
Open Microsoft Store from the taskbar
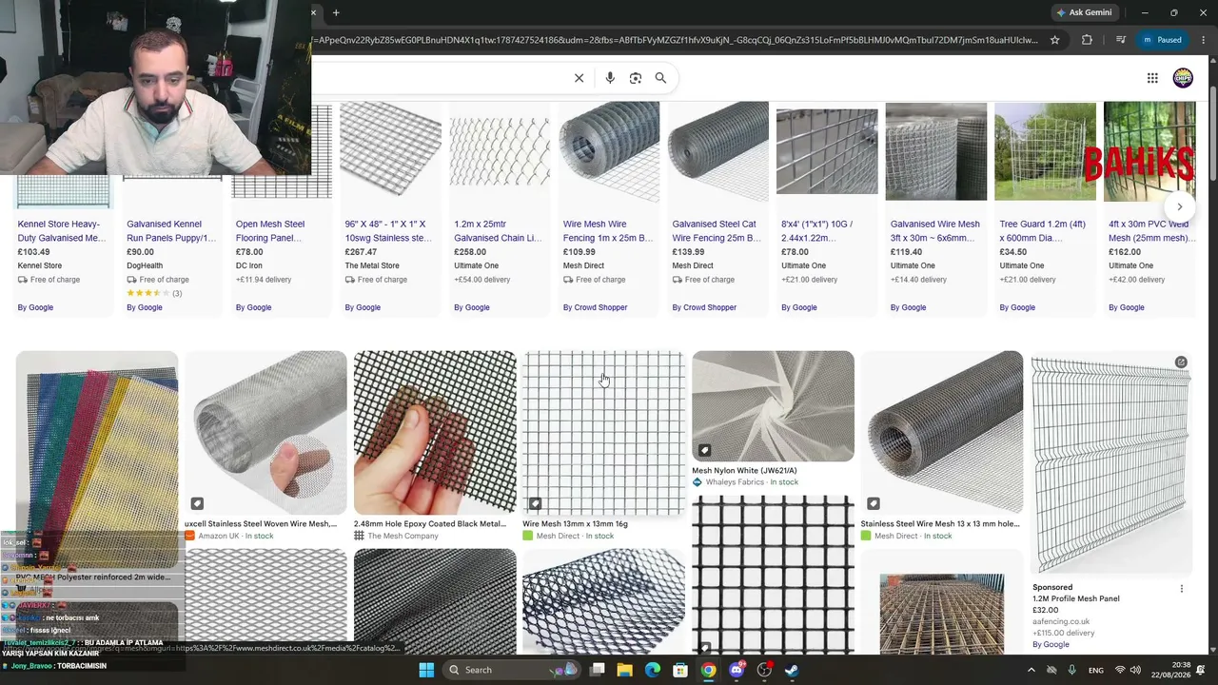point(680,670)
